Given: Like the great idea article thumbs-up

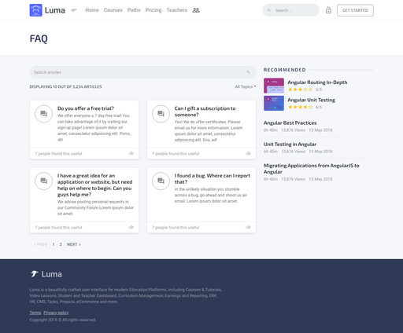Looking at the screenshot, I should point(131,227).
